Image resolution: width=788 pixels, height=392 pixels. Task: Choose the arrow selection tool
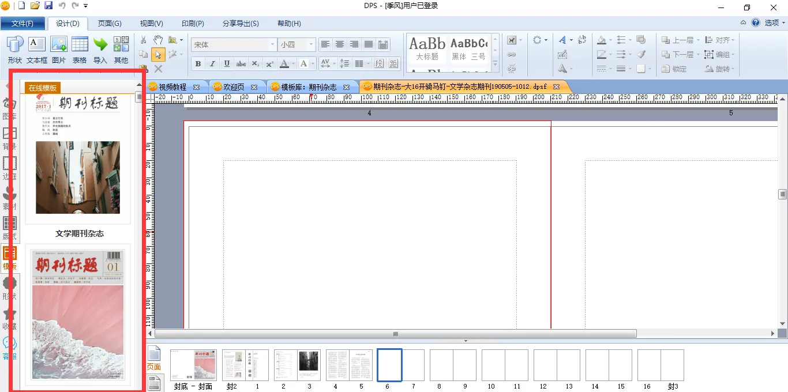click(157, 54)
